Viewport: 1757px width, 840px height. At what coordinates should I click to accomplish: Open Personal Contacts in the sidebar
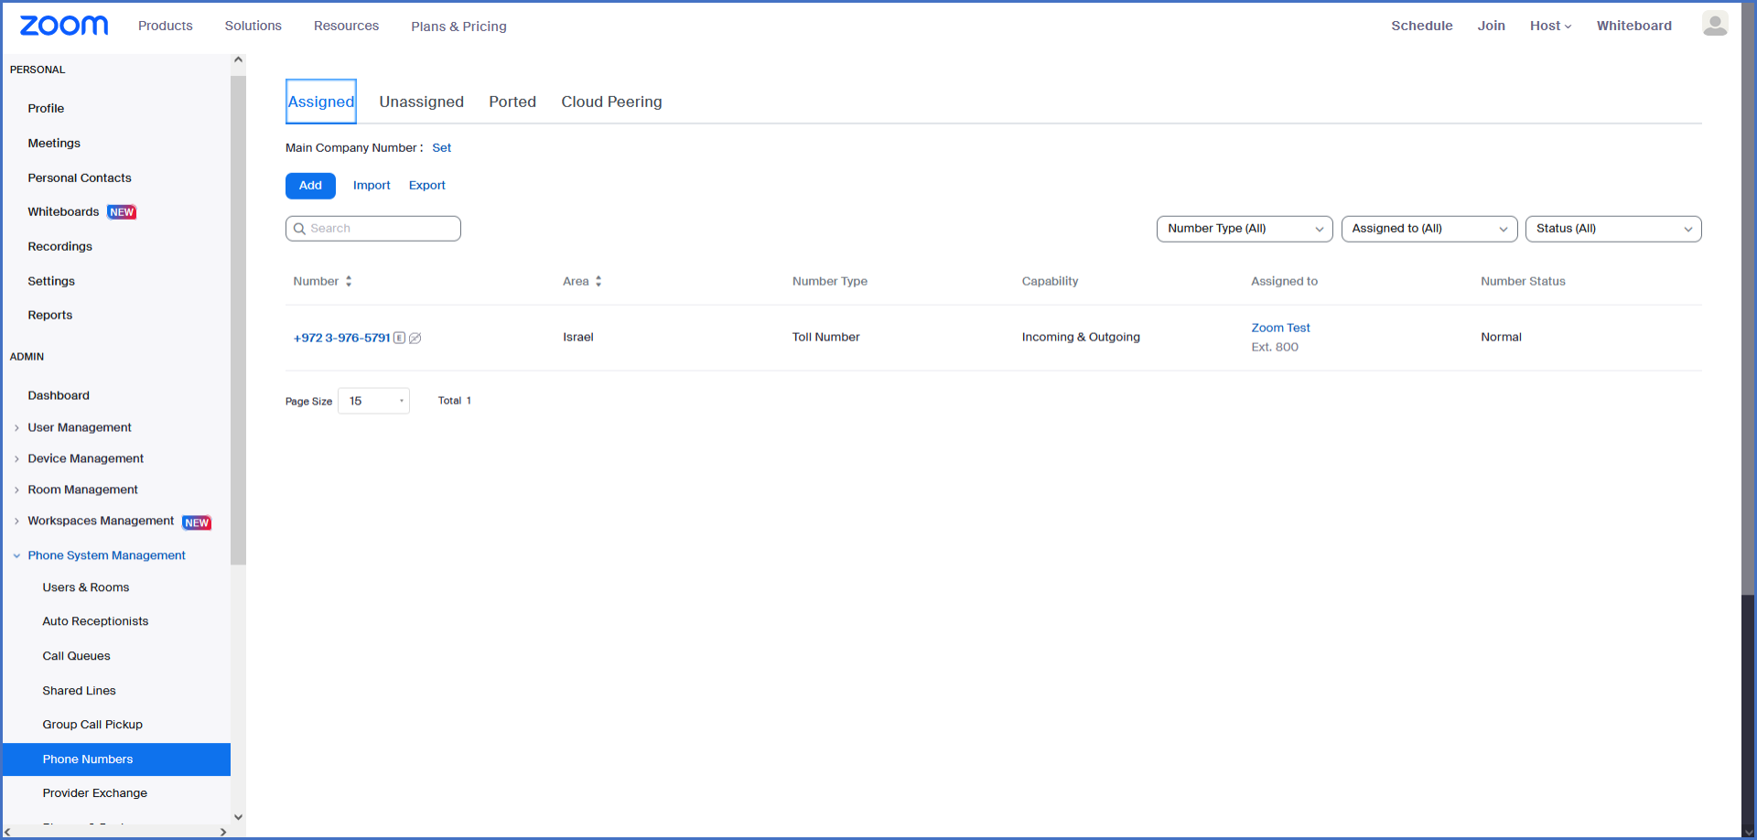80,178
